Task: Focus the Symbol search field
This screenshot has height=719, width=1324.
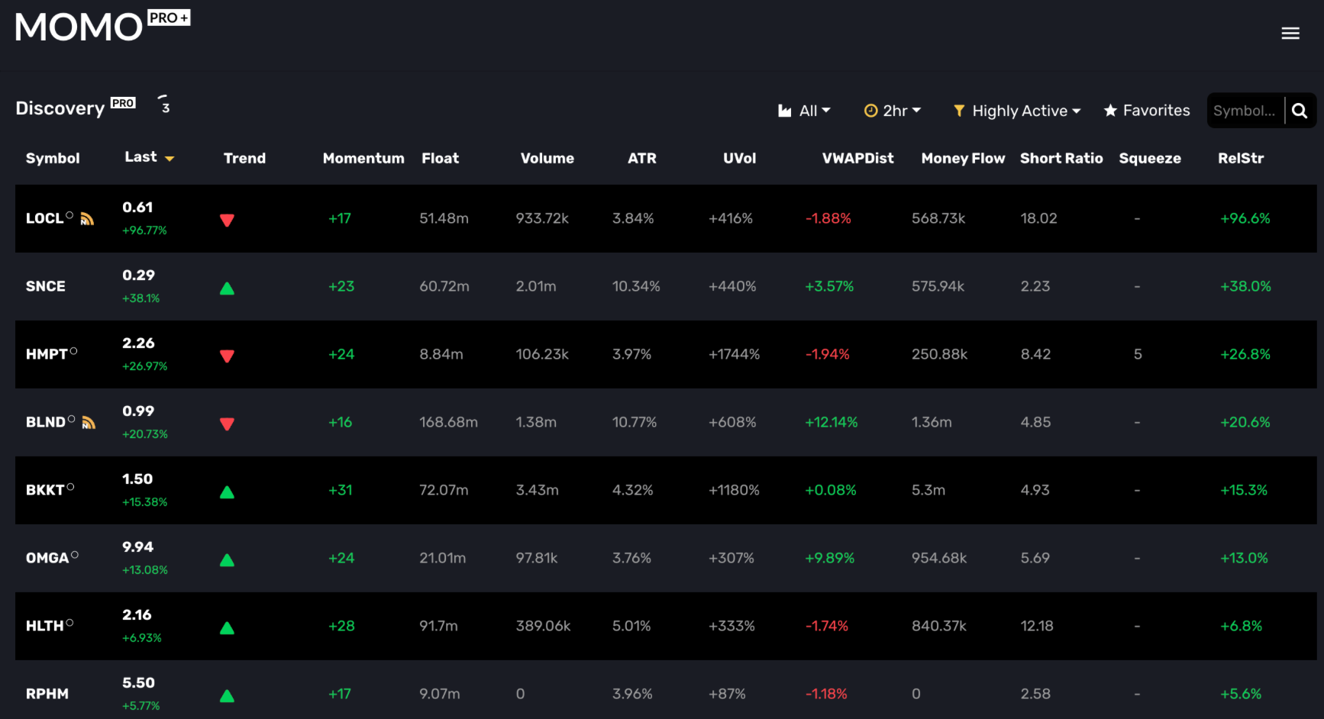Action: coord(1245,111)
